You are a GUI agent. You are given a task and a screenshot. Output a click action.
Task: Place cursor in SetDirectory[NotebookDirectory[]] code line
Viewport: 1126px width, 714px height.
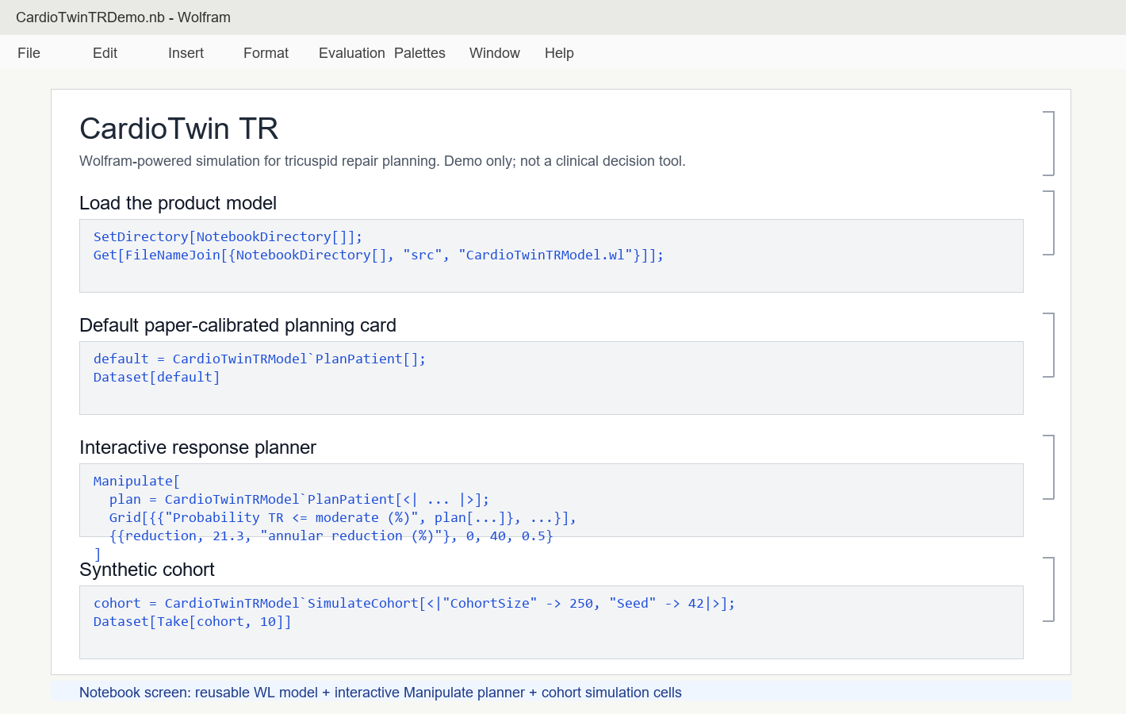(228, 236)
